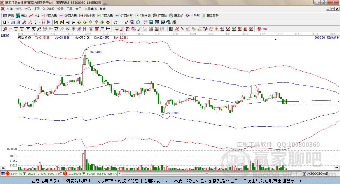Click the 22.6700 low price label
The image size is (340, 184).
pos(173,113)
